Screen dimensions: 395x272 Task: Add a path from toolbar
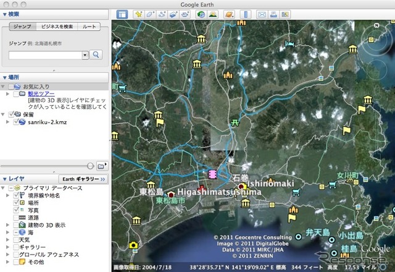point(162,14)
